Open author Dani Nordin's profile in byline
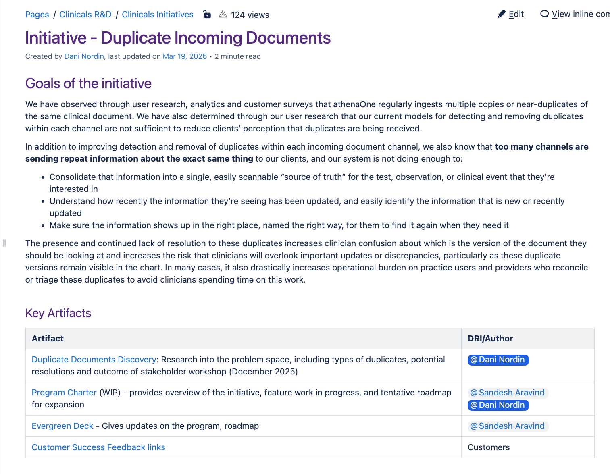 (x=84, y=56)
